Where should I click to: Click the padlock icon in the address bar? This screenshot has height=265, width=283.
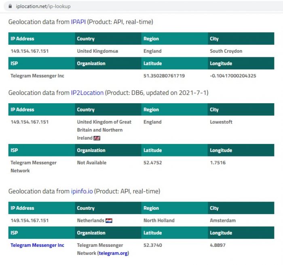tap(5, 6)
